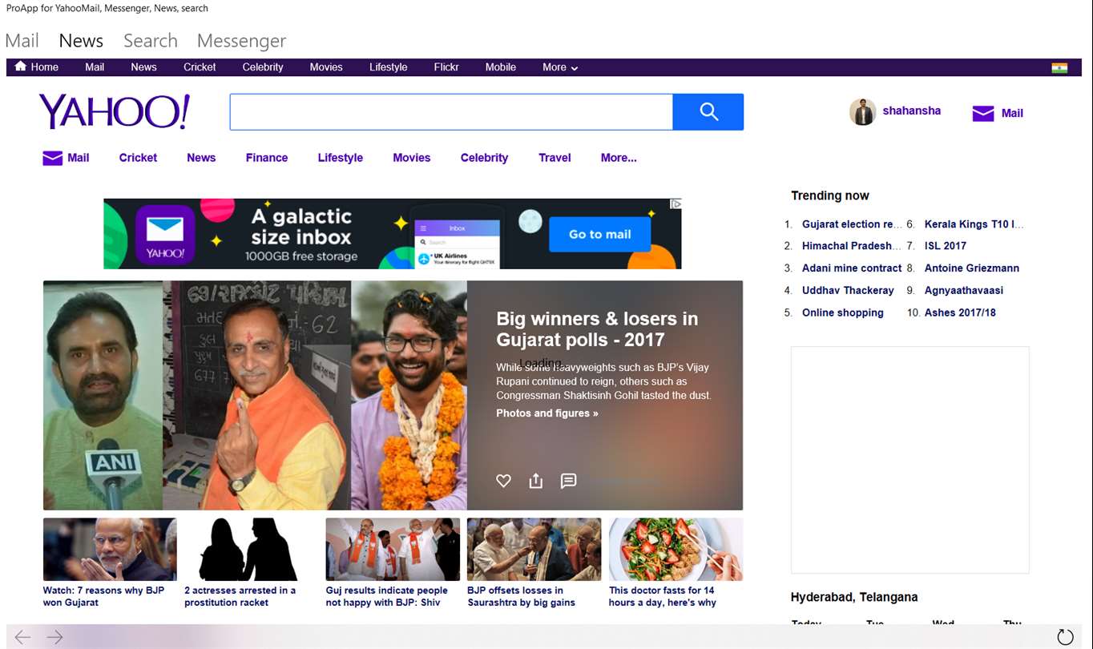
Task: Open trending topic Ashes 2017/18
Action: point(960,312)
